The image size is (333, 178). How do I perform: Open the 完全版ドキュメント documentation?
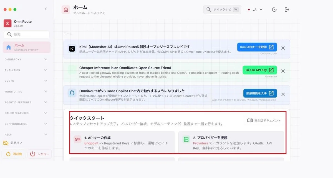[264, 120]
